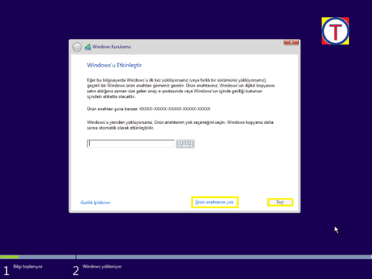372x279 pixels.
Task: Click the green filled progress bar portion
Action: tap(9, 257)
